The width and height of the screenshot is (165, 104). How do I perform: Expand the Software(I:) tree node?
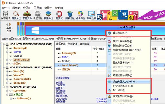point(11,99)
